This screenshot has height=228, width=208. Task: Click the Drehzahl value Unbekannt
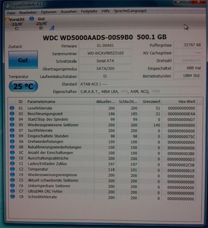click(x=188, y=60)
